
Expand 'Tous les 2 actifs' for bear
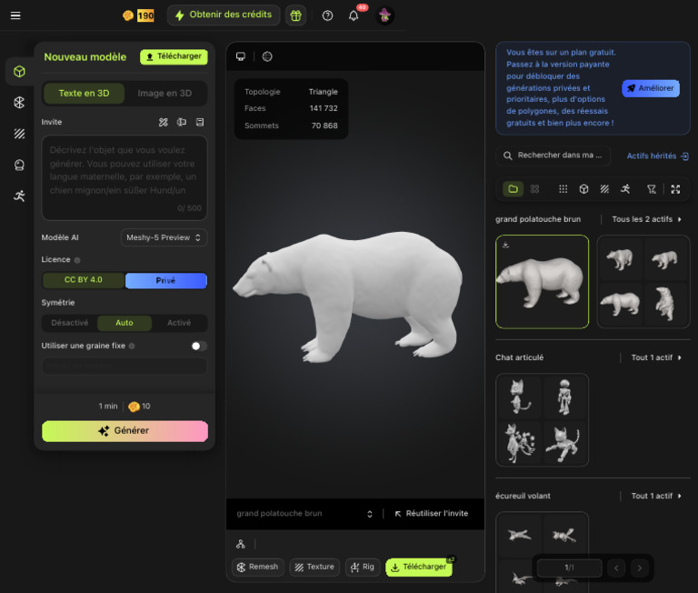pos(646,219)
